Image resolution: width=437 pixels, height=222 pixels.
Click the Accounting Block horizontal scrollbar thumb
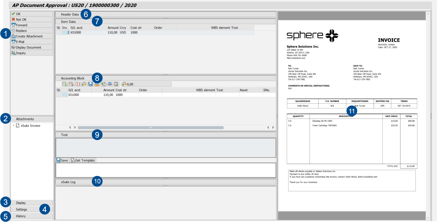151,127
